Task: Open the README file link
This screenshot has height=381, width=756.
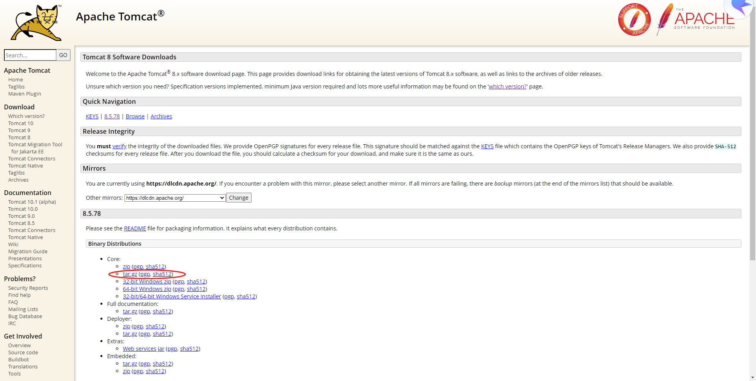Action: pos(135,228)
